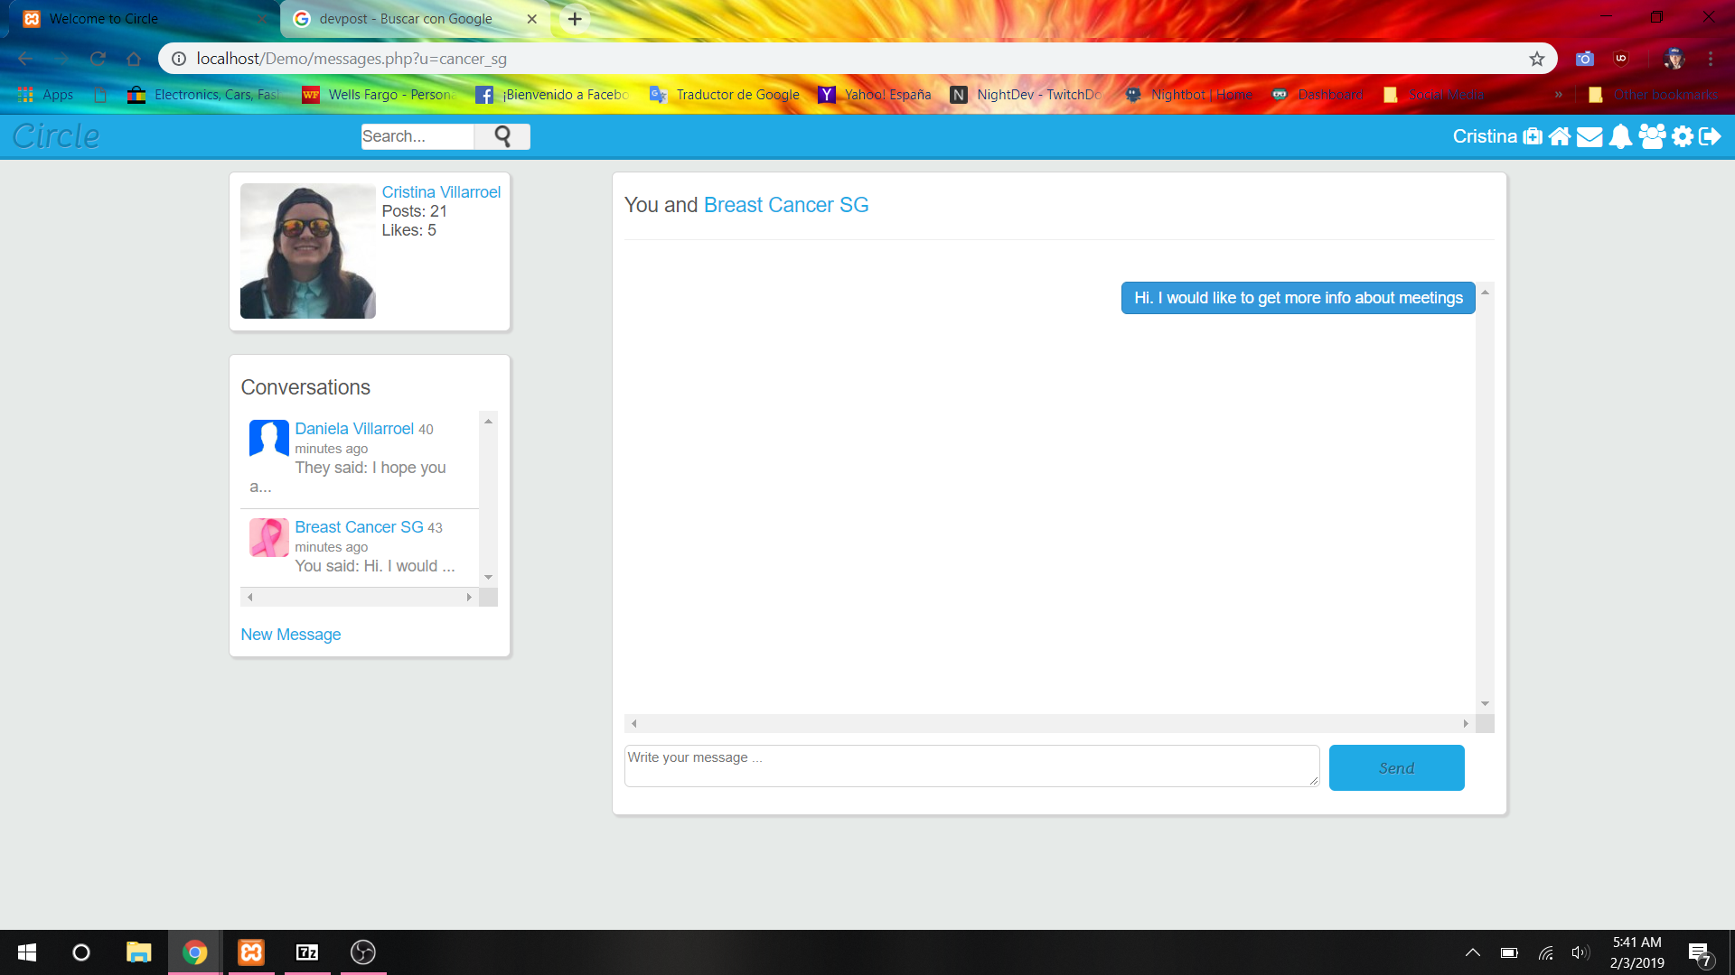Screen dimensions: 1735x975
Task: Click the Write your message field
Action: pyautogui.click(x=971, y=766)
